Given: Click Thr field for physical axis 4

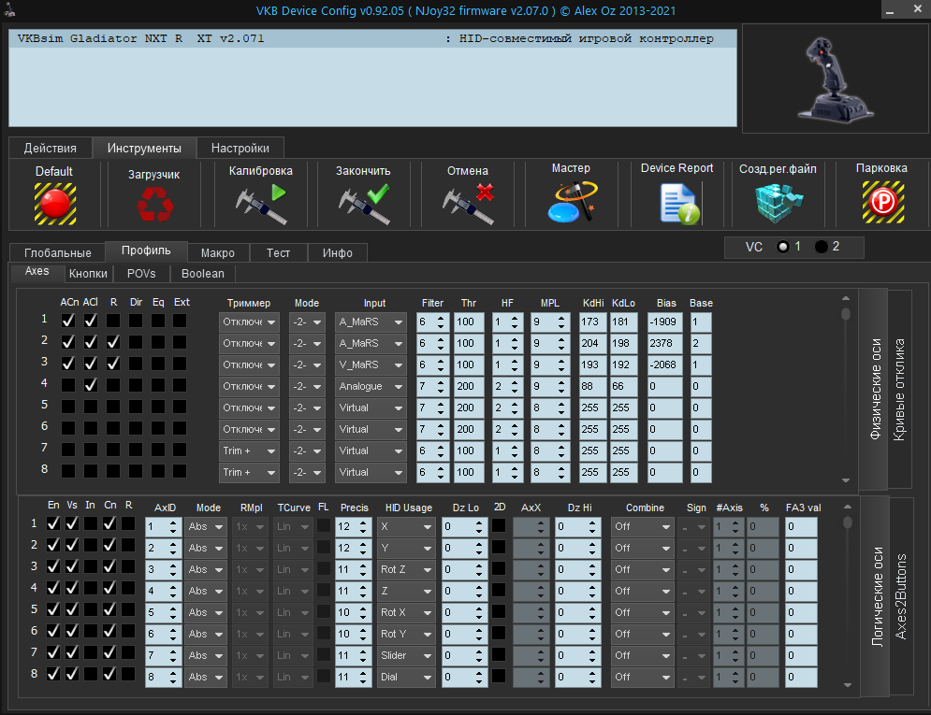Looking at the screenshot, I should tap(469, 387).
